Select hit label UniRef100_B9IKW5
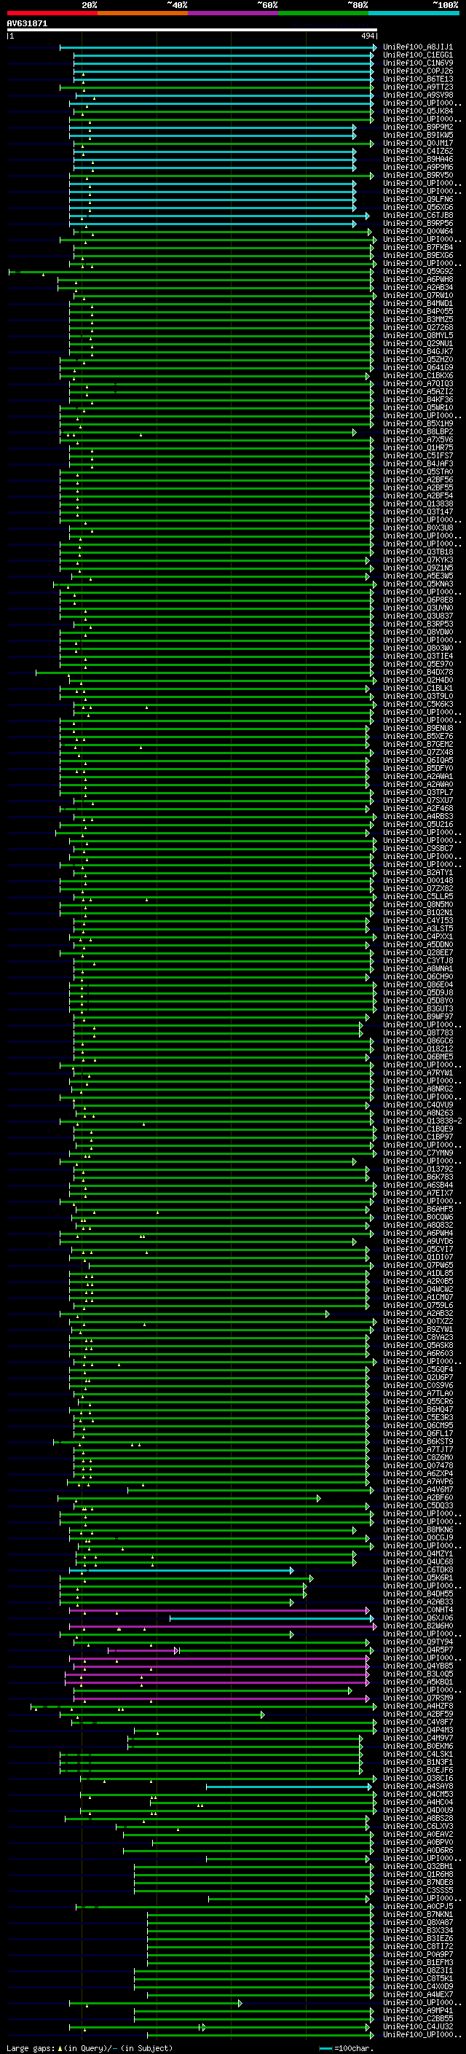466x2054 pixels. pyautogui.click(x=417, y=136)
